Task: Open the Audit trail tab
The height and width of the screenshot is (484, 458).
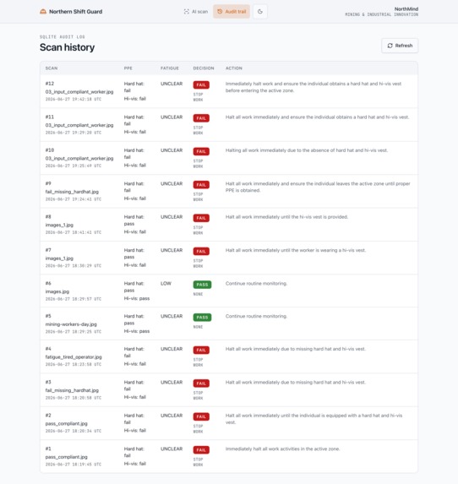Action: [x=232, y=12]
